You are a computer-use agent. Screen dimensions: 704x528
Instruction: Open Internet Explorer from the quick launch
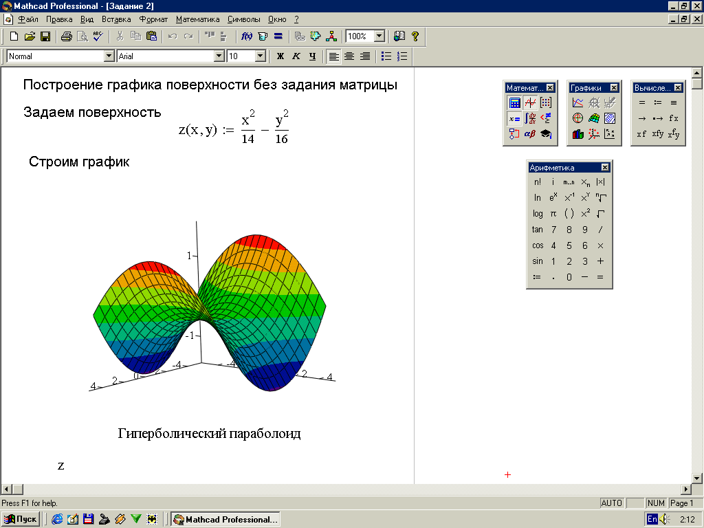57,520
